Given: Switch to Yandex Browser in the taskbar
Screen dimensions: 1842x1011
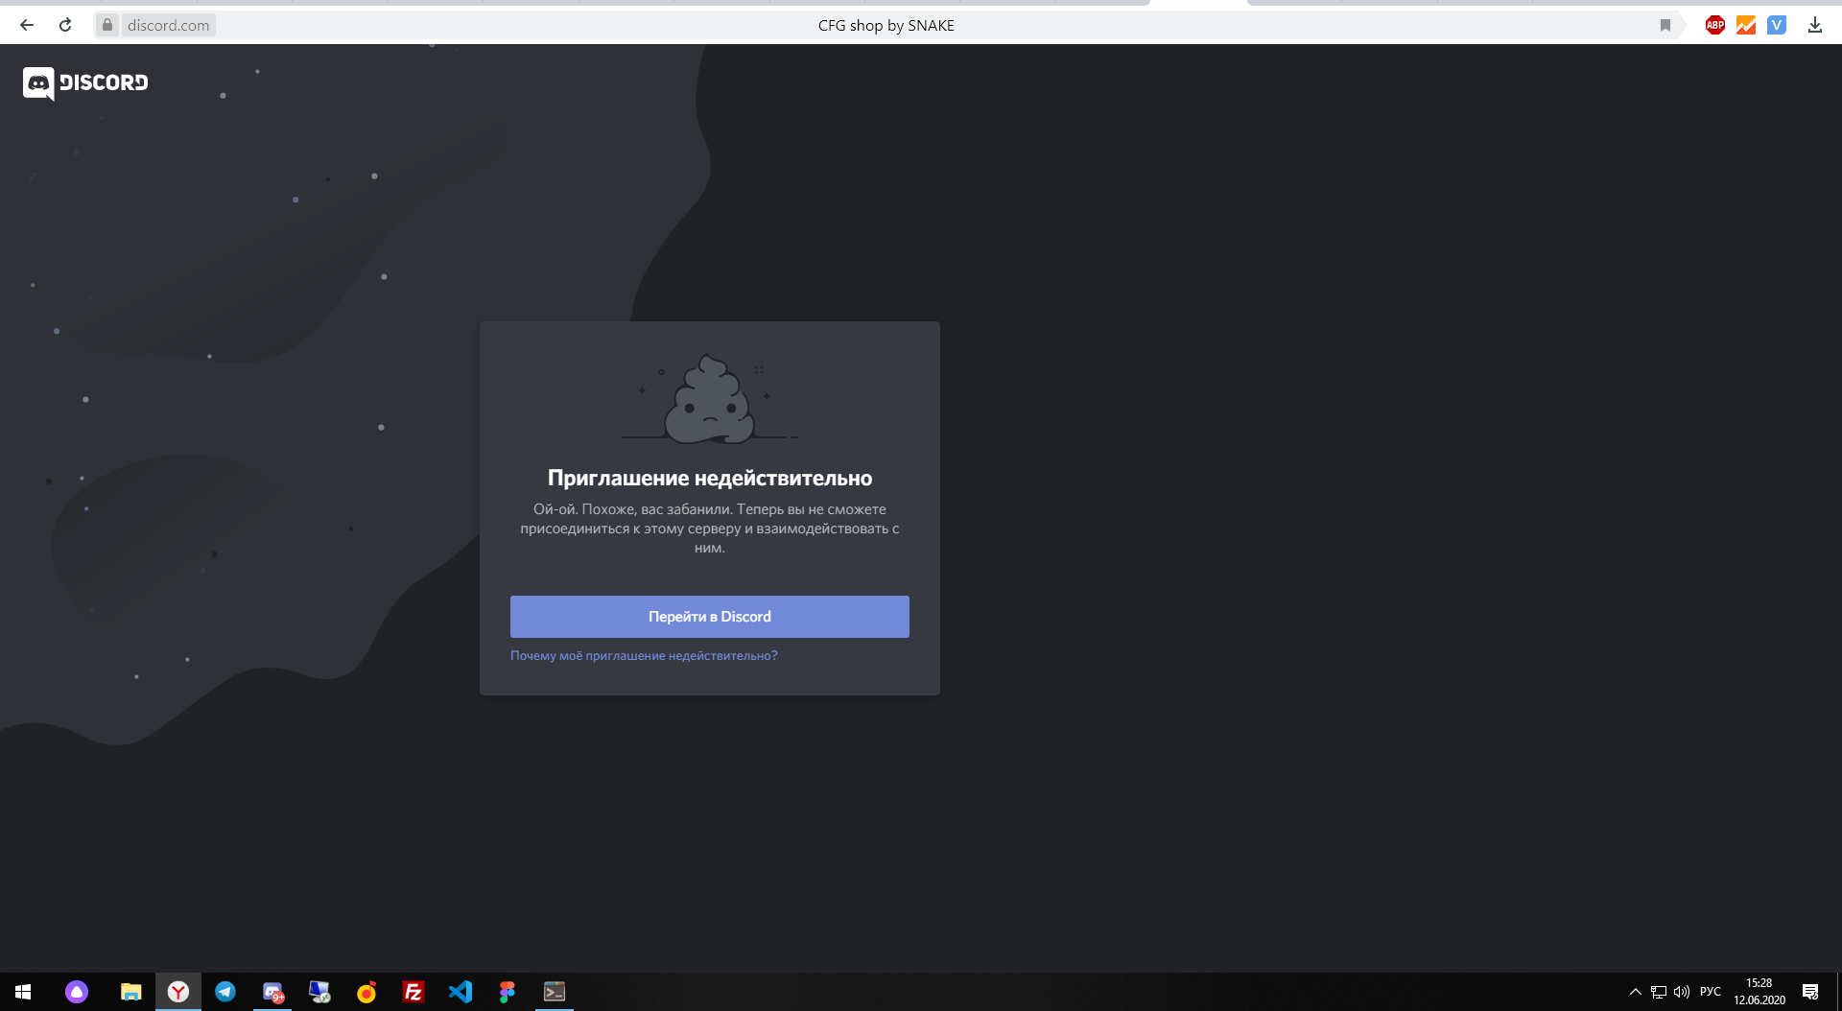Looking at the screenshot, I should pyautogui.click(x=178, y=992).
